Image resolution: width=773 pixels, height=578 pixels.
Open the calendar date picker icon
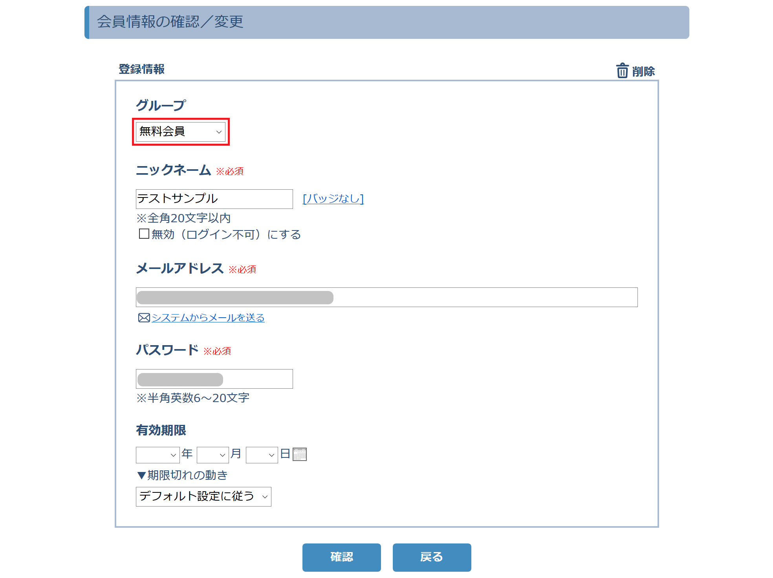300,454
